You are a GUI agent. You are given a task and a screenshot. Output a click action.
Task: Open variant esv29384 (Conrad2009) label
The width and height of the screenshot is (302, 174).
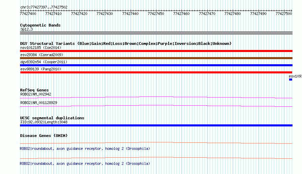[x=42, y=55]
